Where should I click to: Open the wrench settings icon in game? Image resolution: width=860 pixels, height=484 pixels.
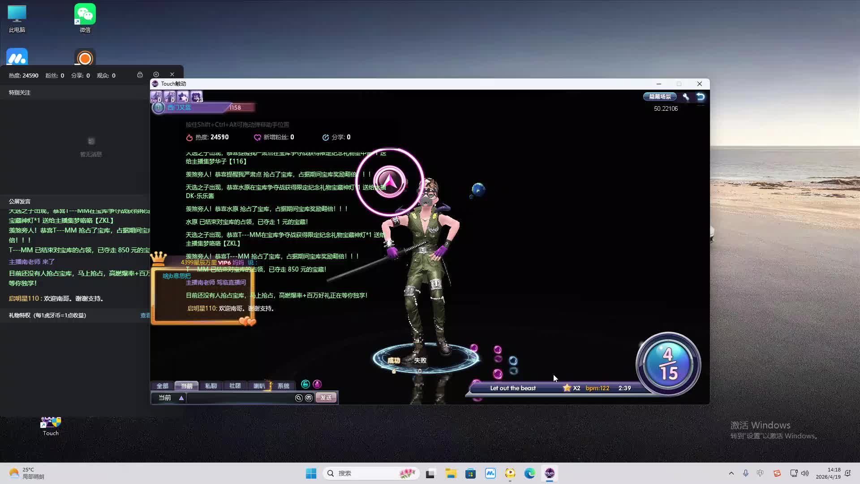(x=686, y=97)
